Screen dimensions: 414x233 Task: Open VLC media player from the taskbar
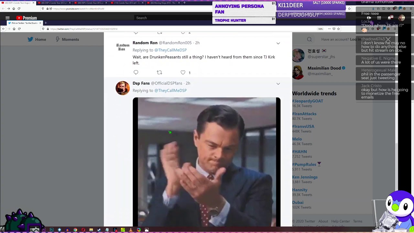click(131, 230)
